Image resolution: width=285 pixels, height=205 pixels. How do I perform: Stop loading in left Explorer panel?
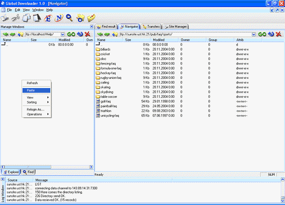(87, 34)
